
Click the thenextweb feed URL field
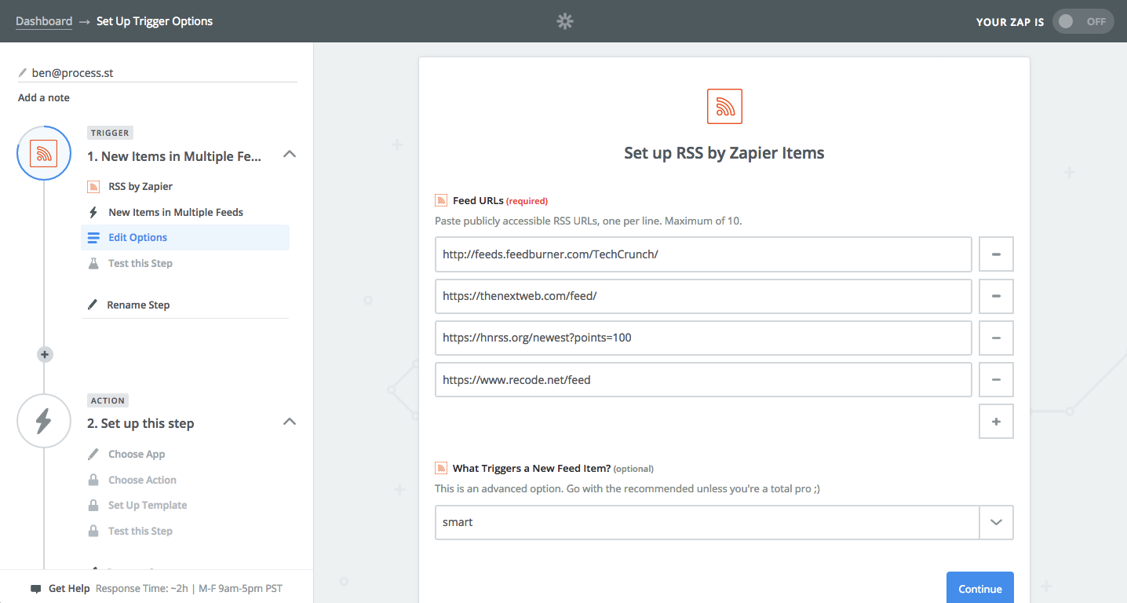[x=703, y=296]
